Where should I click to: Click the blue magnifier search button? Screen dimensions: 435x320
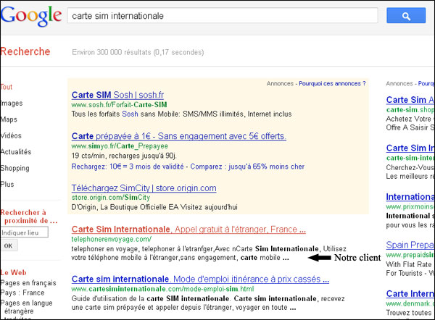pyautogui.click(x=406, y=16)
